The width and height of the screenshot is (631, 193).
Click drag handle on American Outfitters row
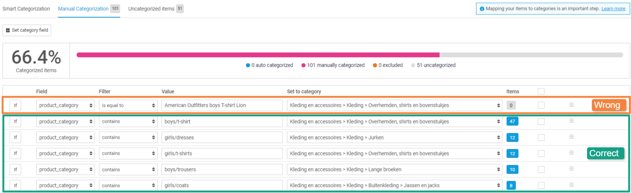pyautogui.click(x=571, y=105)
